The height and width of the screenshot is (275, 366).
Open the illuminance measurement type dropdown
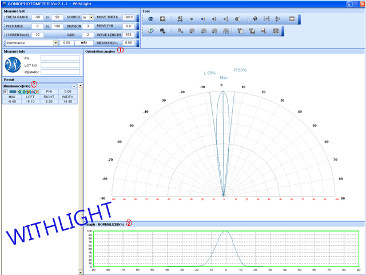pos(55,43)
